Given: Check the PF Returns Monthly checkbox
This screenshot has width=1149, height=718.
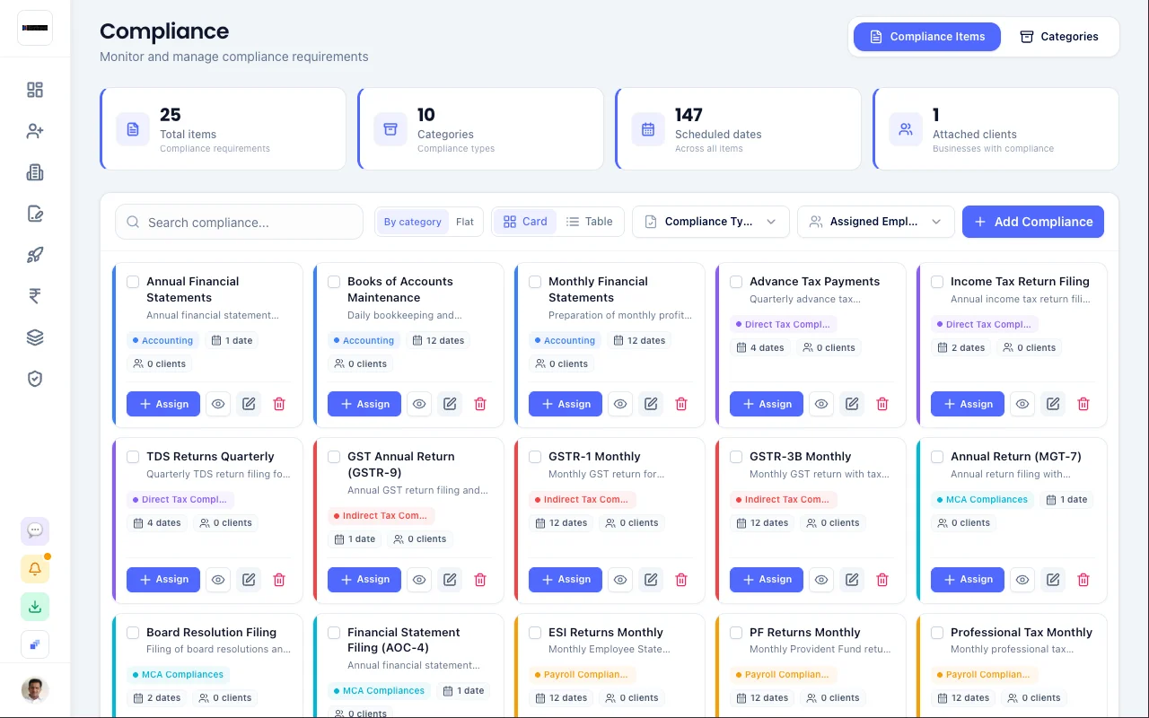Looking at the screenshot, I should (x=736, y=633).
